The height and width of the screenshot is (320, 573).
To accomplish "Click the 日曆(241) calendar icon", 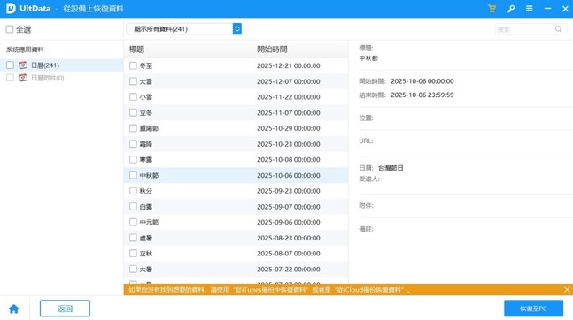I will click(23, 65).
